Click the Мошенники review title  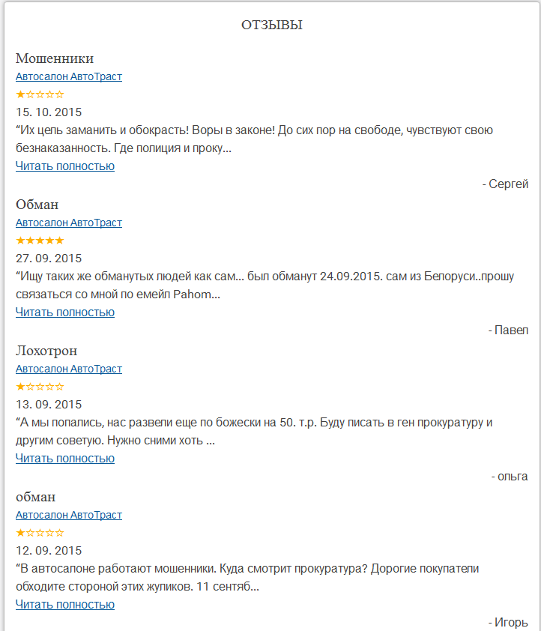55,58
